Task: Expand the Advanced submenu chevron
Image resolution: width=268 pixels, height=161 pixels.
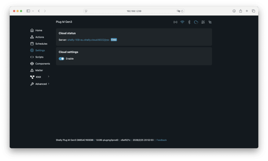Action: [x=49, y=84]
